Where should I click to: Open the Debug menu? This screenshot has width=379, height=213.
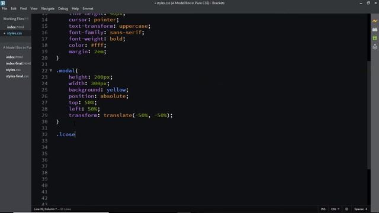click(63, 8)
